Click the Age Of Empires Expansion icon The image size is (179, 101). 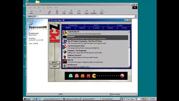tap(65, 42)
